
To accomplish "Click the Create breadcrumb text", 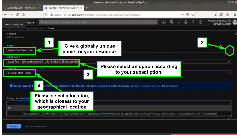I will pyautogui.click(x=51, y=28).
